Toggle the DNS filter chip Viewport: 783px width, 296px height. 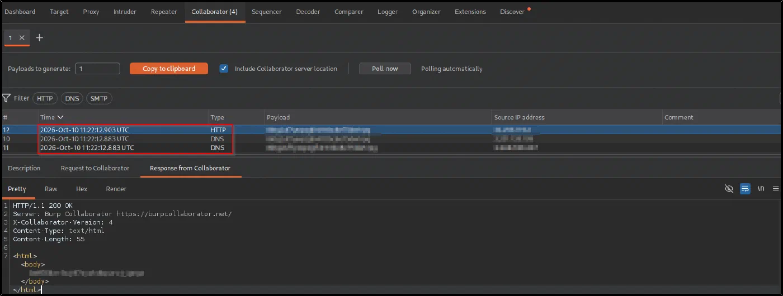(72, 98)
